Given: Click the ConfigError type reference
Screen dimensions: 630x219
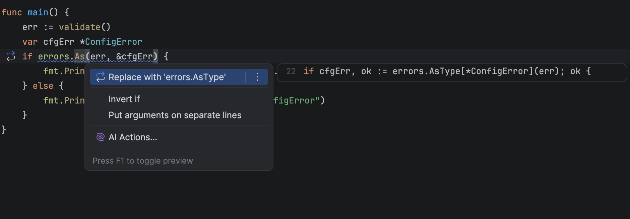Looking at the screenshot, I should [113, 42].
